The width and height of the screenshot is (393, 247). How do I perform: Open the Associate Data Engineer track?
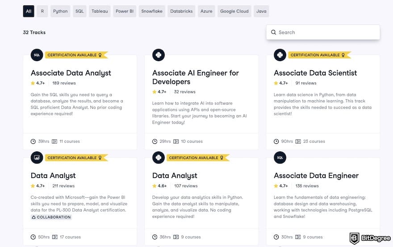(x=316, y=176)
